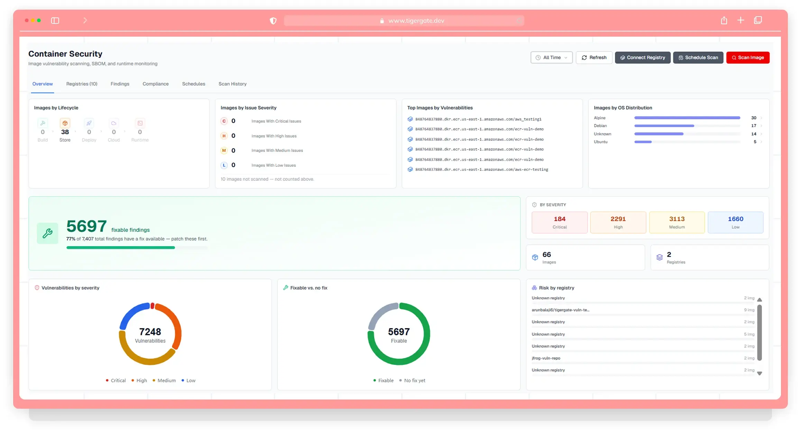
Task: Click the Deploy lifecycle rocket icon
Action: click(89, 123)
